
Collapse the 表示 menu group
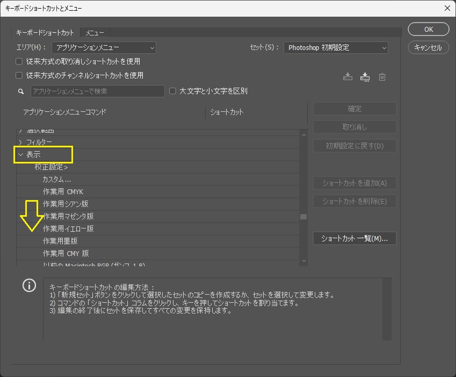click(x=21, y=155)
